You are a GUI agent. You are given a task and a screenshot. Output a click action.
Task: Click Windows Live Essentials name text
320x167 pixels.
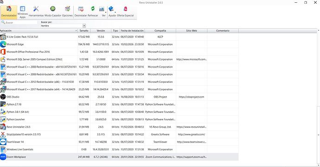tap(20, 149)
